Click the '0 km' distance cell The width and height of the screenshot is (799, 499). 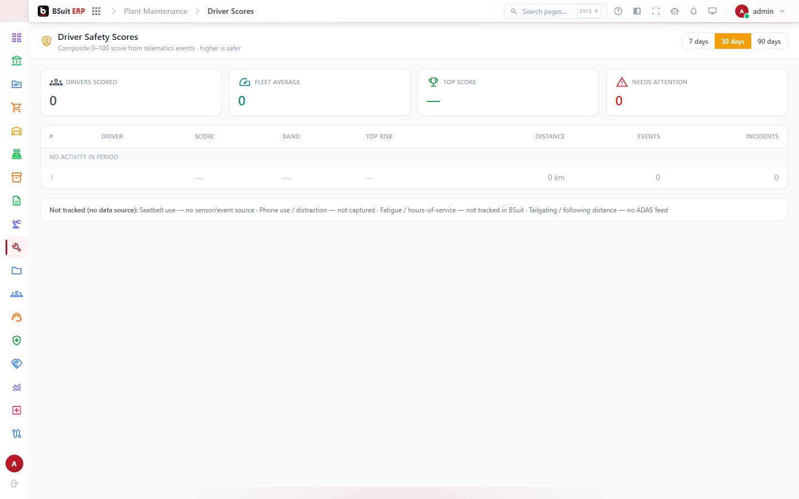(x=556, y=177)
